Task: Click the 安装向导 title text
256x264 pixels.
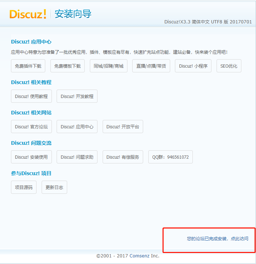Action: 73,14
